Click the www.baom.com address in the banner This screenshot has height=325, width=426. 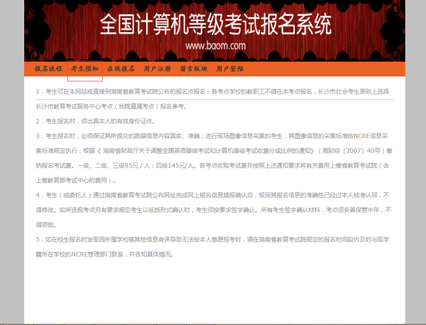point(215,45)
